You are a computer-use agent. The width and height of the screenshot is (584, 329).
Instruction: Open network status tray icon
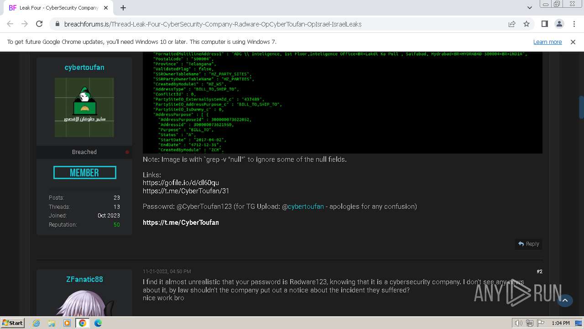[x=530, y=323]
